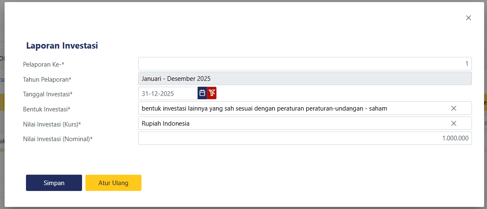
Task: Click the Nilai Investasi (Kurs)* label
Action: pyautogui.click(x=52, y=124)
